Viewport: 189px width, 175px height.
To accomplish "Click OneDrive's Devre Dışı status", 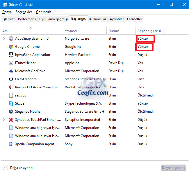I will [x=116, y=71].
